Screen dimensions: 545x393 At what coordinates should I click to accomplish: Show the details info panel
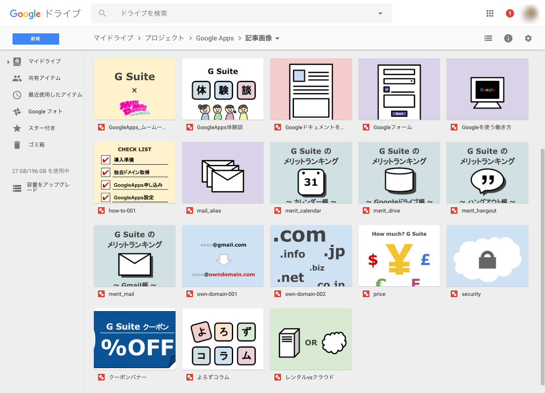508,38
